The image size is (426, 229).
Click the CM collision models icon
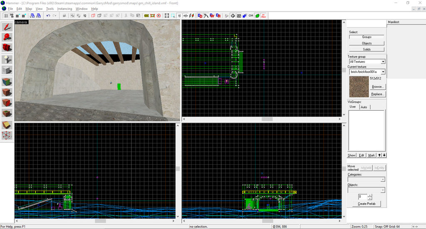pyautogui.click(x=251, y=16)
